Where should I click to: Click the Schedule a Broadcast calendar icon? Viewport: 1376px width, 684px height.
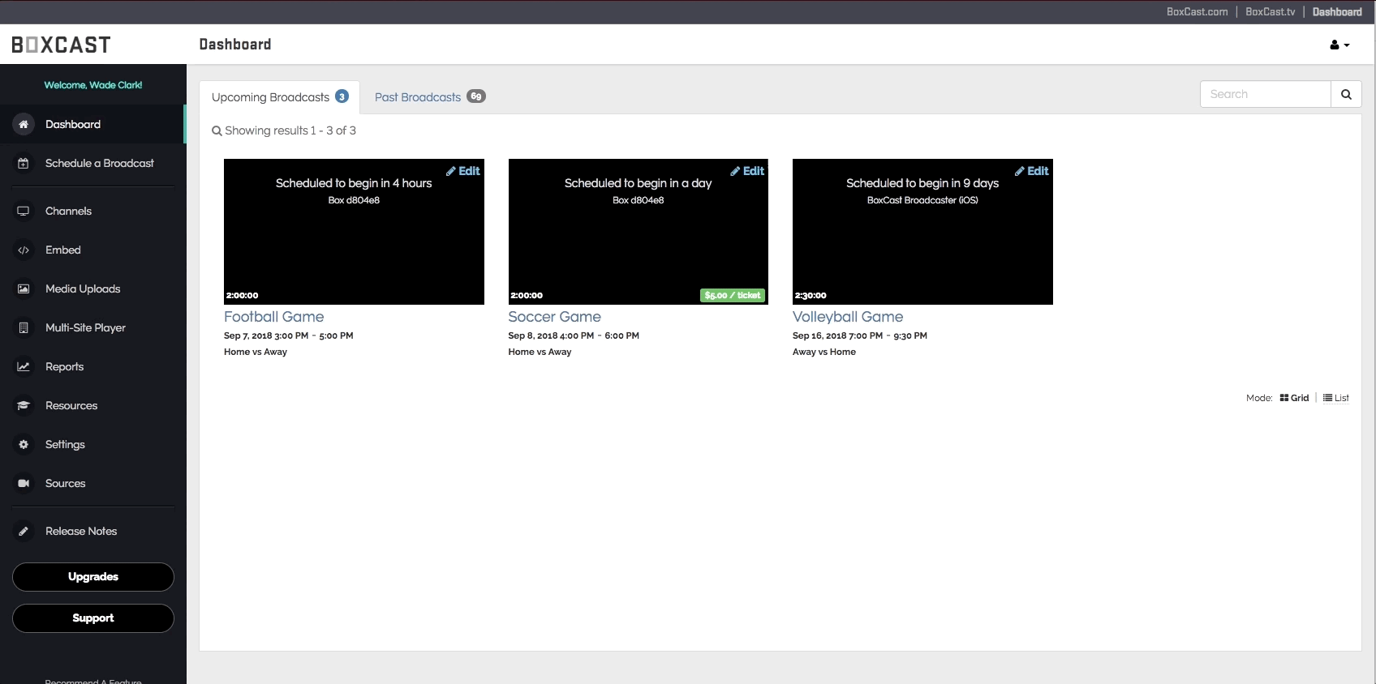pos(24,163)
